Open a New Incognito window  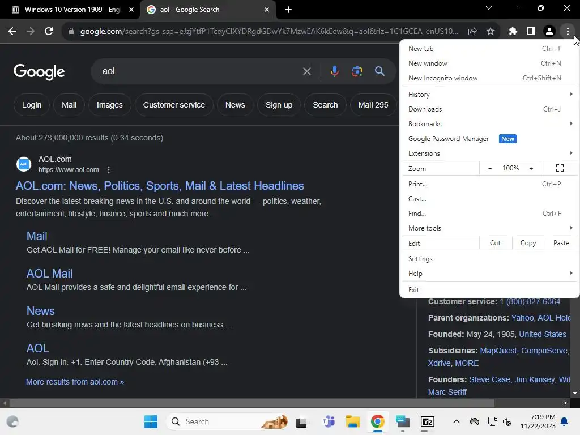[x=490, y=78]
